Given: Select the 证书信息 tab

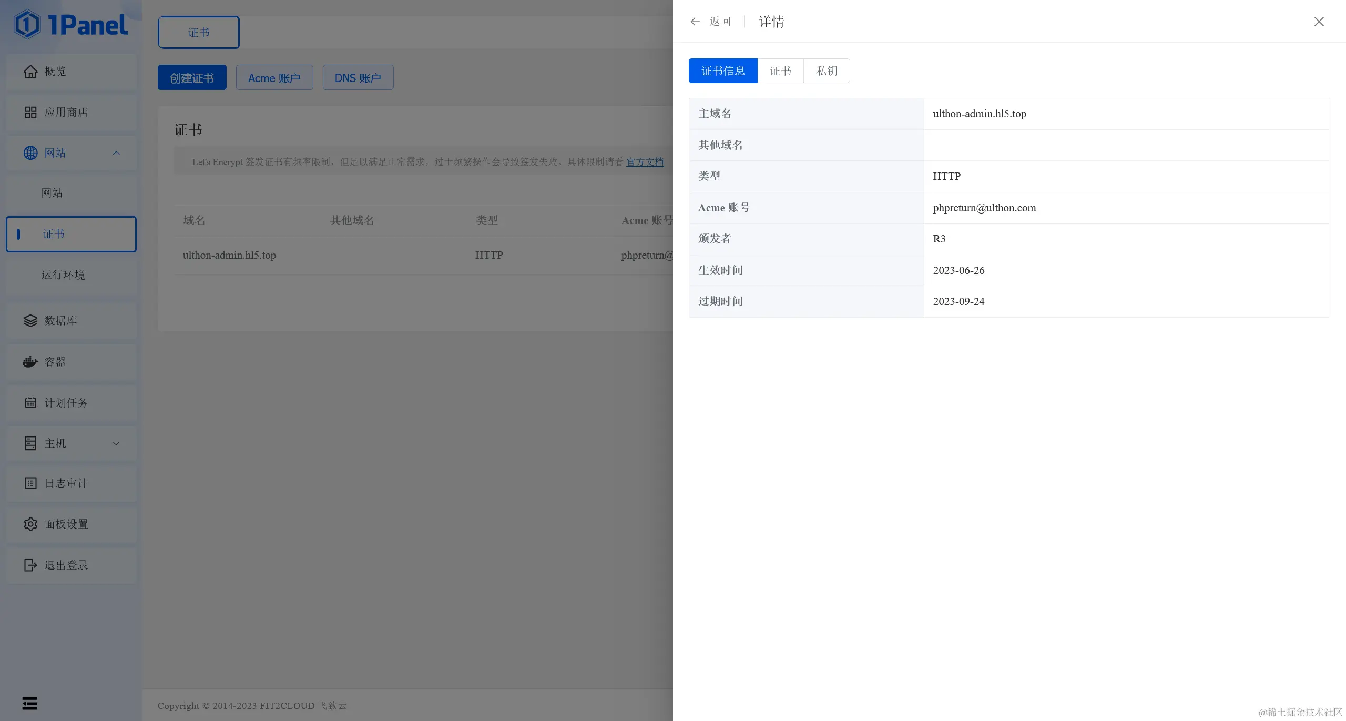Looking at the screenshot, I should (723, 71).
